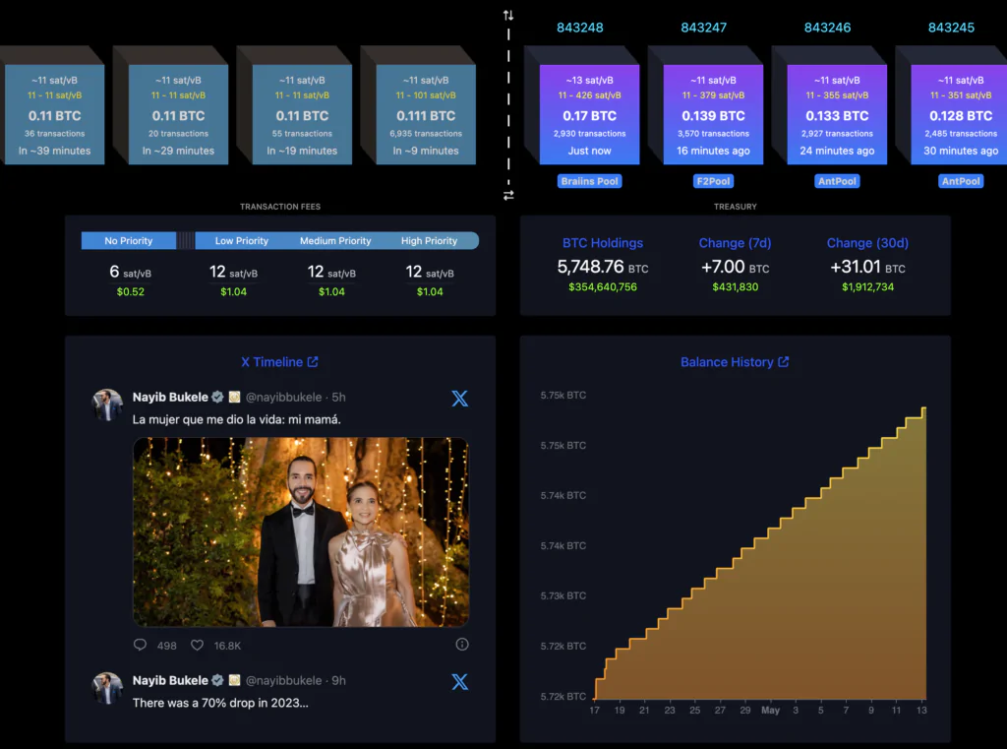Select the Low Priority fee segment
This screenshot has height=749, width=1007.
[x=242, y=241]
